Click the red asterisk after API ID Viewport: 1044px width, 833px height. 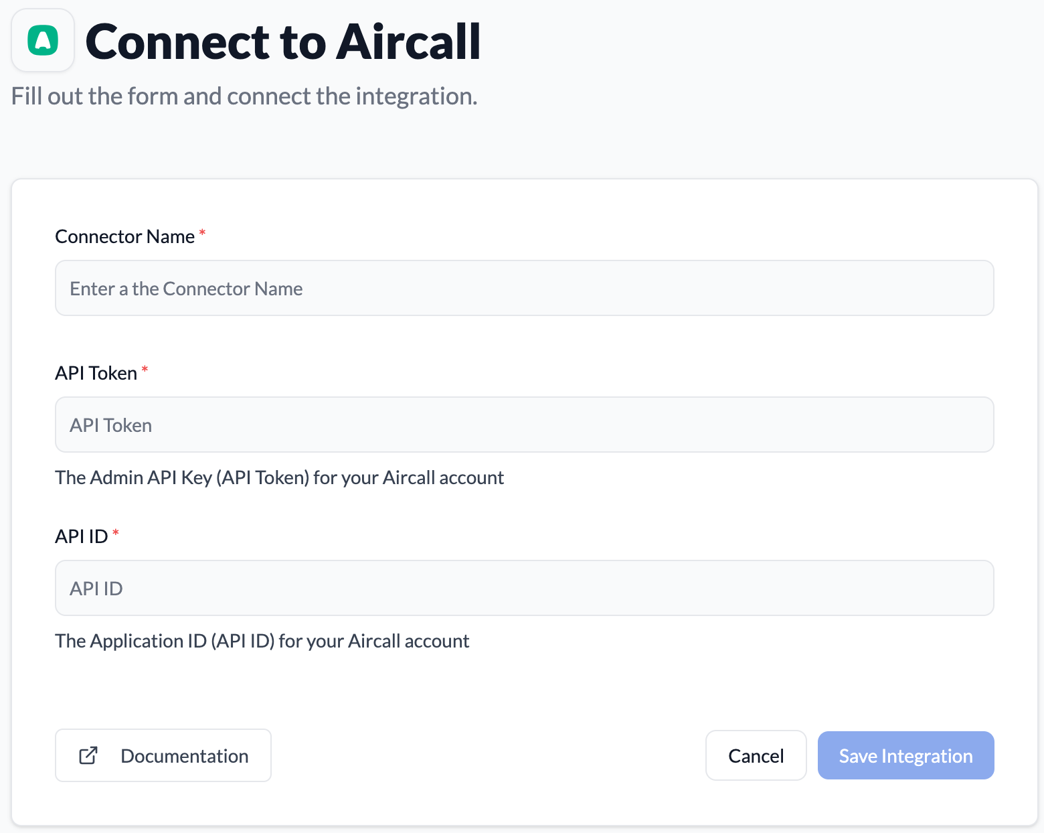[x=116, y=532]
